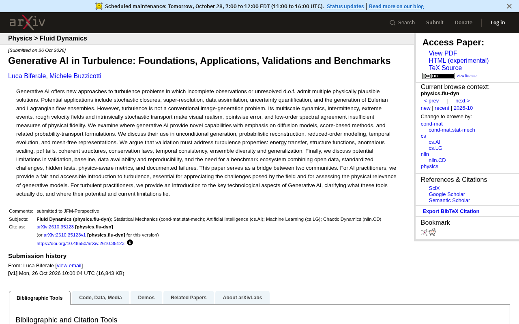Change browse context to cs.LG
The width and height of the screenshot is (519, 324).
tap(435, 148)
